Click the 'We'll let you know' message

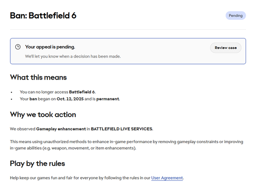click(x=73, y=56)
